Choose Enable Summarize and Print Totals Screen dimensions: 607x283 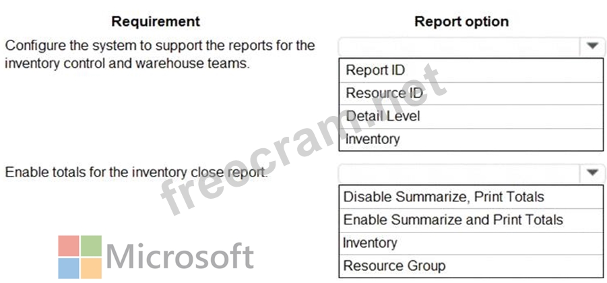pos(471,220)
